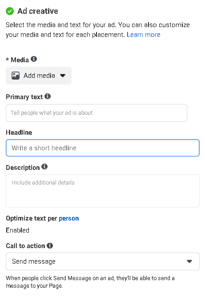Click the green checkmark beside Ad creative

pos(10,11)
